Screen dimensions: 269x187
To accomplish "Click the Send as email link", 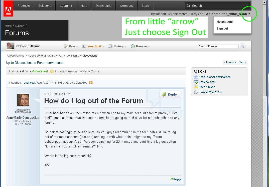I will pos(207,82).
